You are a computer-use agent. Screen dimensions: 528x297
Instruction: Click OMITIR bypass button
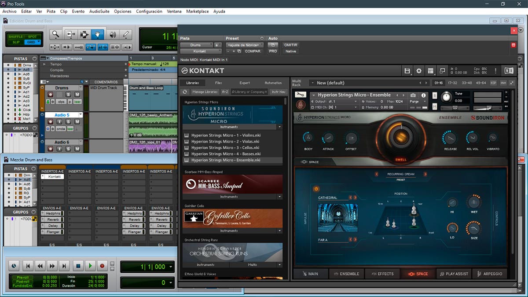pos(290,45)
